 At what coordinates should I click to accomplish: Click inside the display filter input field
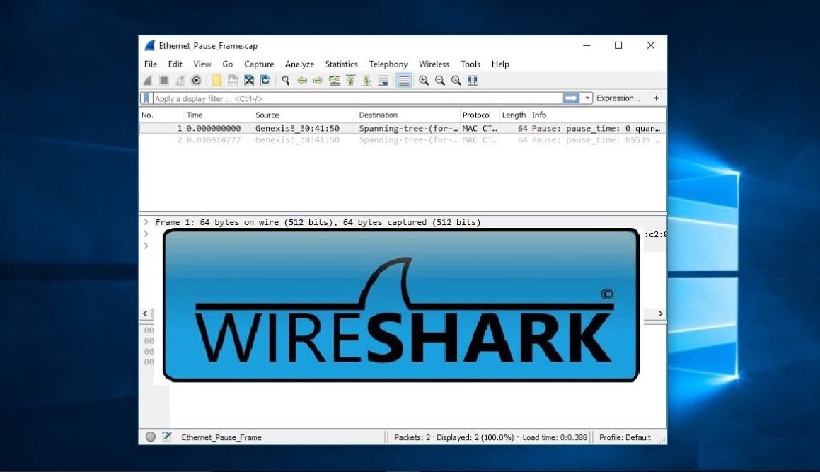tap(357, 98)
